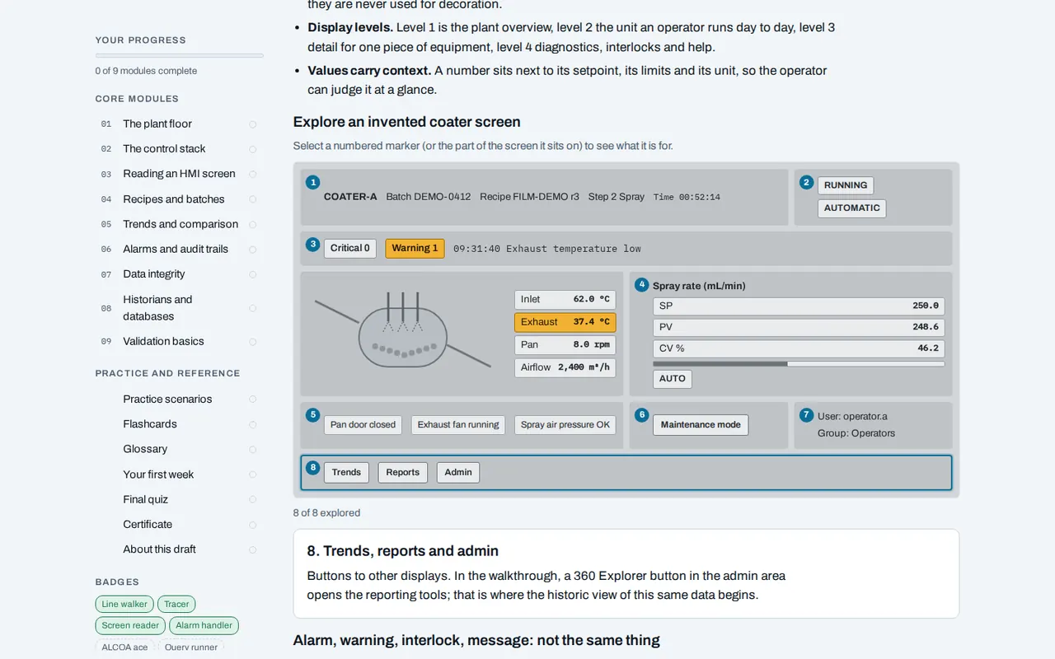This screenshot has width=1055, height=659.
Task: Click the AUTOMATIC mode indicator
Action: tap(852, 208)
